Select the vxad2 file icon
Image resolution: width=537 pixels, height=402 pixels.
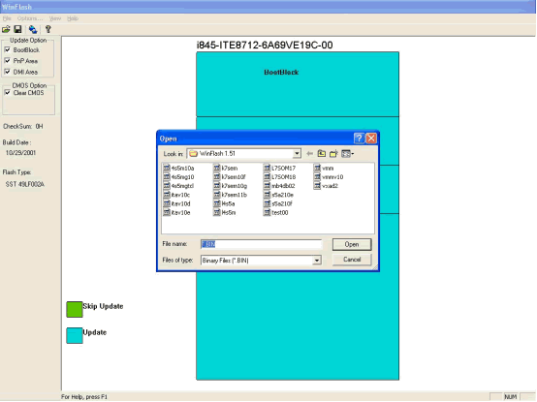pos(317,185)
